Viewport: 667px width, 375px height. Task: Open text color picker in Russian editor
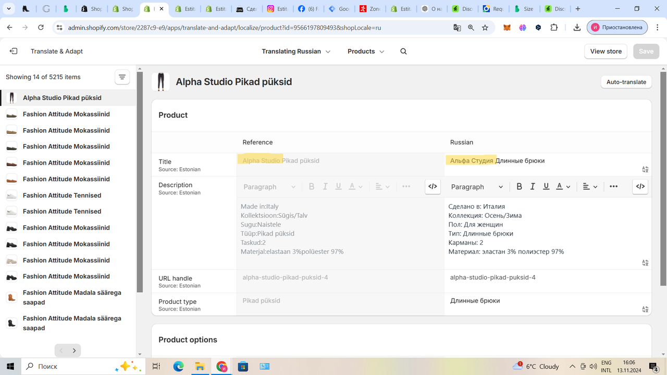point(563,186)
